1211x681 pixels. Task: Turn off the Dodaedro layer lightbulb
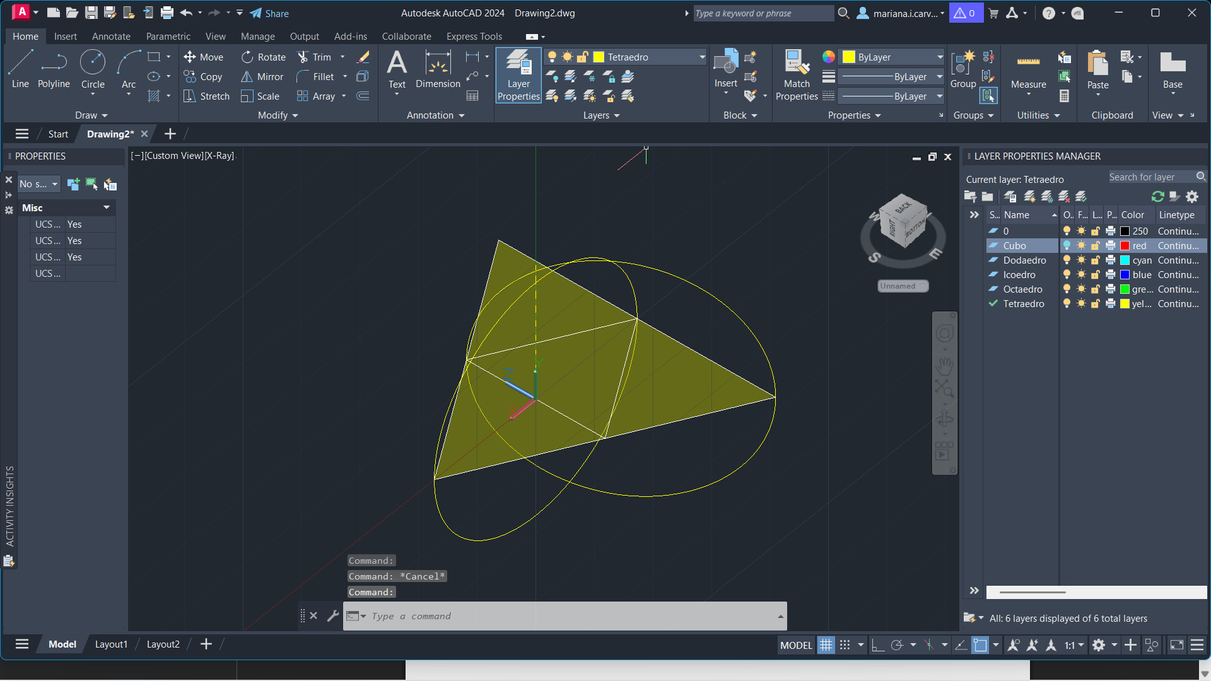(x=1067, y=260)
